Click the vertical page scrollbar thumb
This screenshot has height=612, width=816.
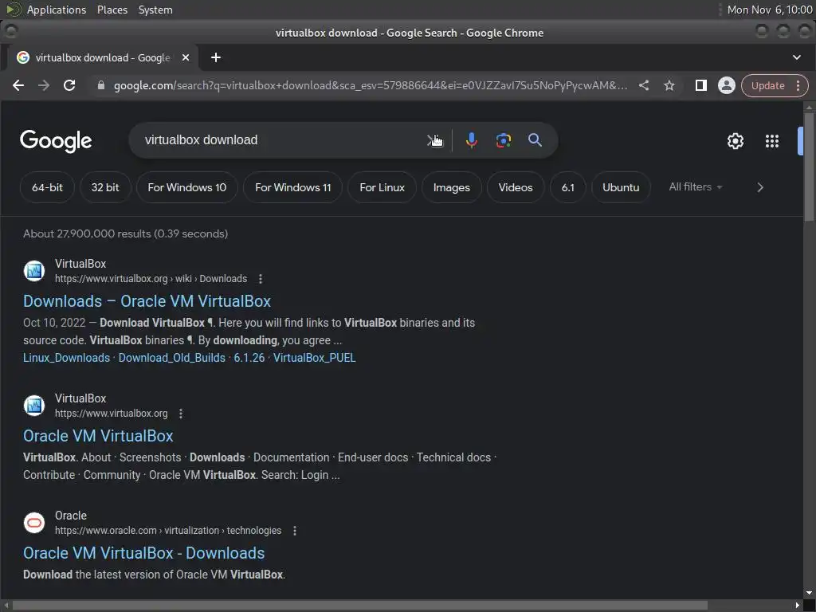[809, 167]
